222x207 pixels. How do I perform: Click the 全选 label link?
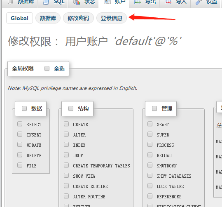(59, 68)
